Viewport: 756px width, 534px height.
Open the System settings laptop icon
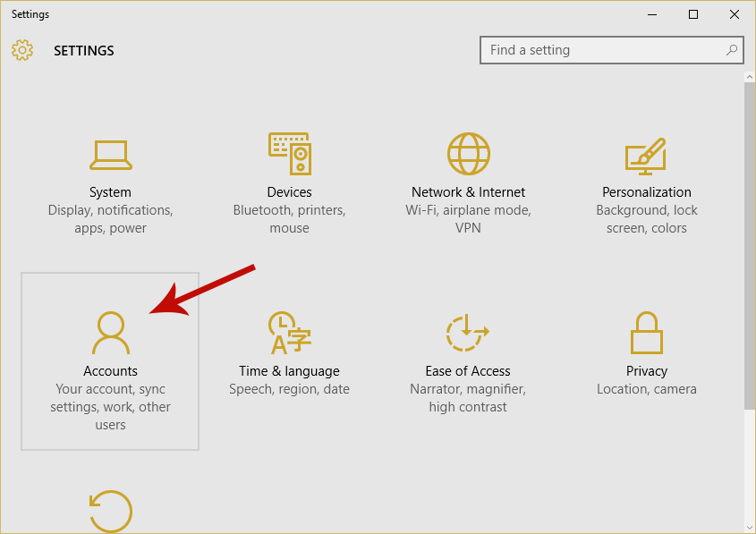[110, 155]
